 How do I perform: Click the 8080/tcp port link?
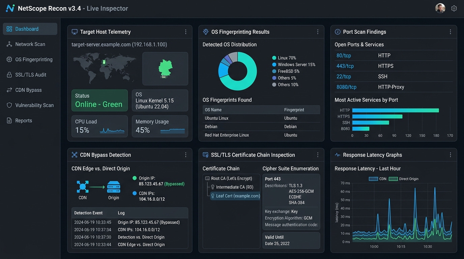[346, 87]
